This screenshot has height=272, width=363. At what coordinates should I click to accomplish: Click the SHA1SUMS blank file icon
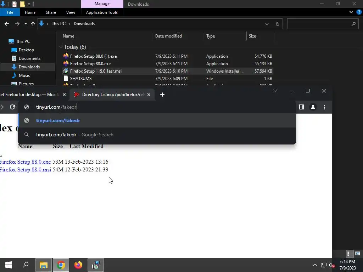pyautogui.click(x=66, y=78)
